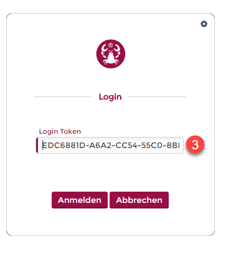Click the A6A2 segment of the token
This screenshot has width=231, height=257.
coord(100,145)
